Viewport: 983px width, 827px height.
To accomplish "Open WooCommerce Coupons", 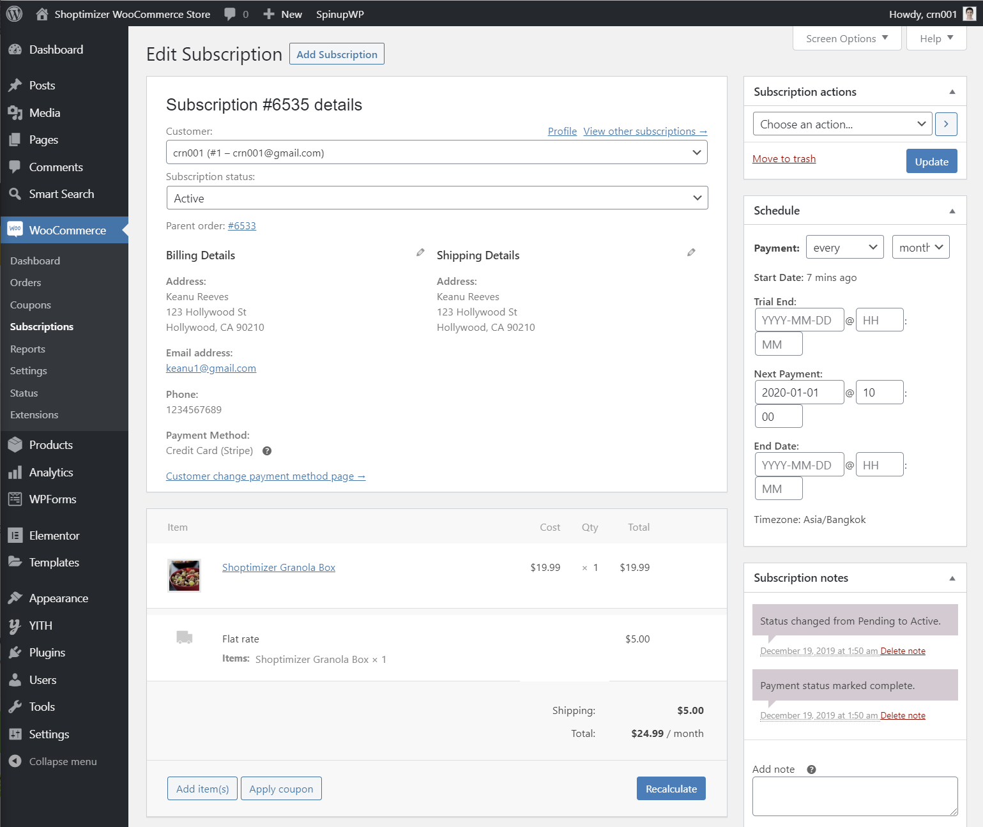I will pos(31,305).
